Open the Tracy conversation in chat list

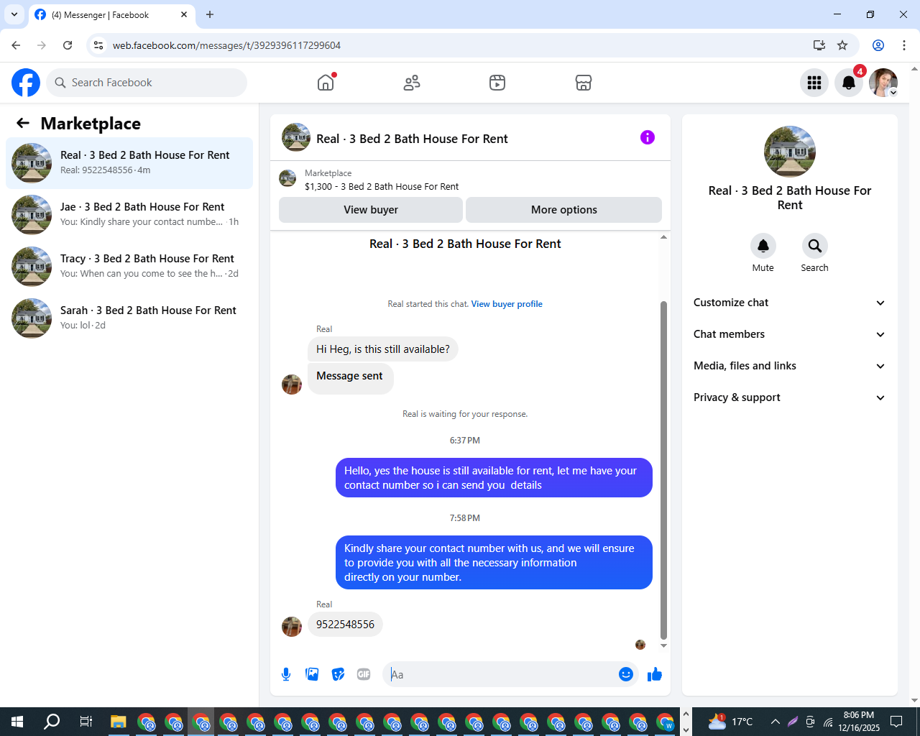(x=129, y=267)
